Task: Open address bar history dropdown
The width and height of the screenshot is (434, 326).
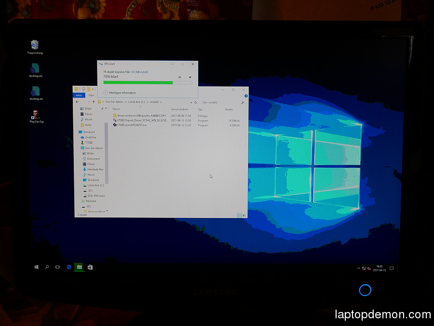Action: pos(191,102)
